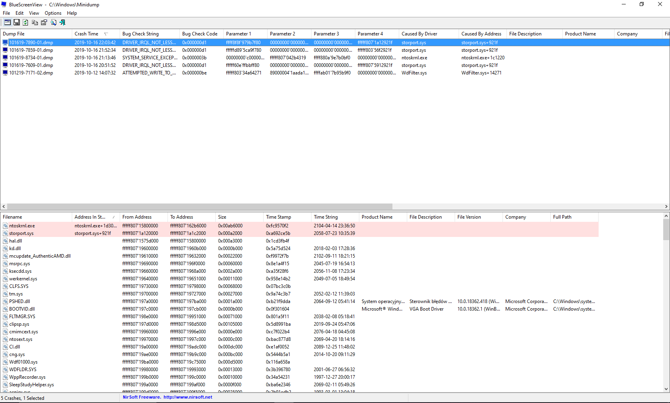Click the file icon beside BOOTVID.dll
The image size is (670, 403).
click(x=6, y=309)
